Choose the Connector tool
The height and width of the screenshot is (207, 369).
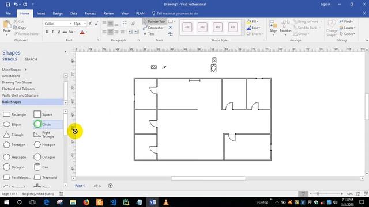click(153, 28)
